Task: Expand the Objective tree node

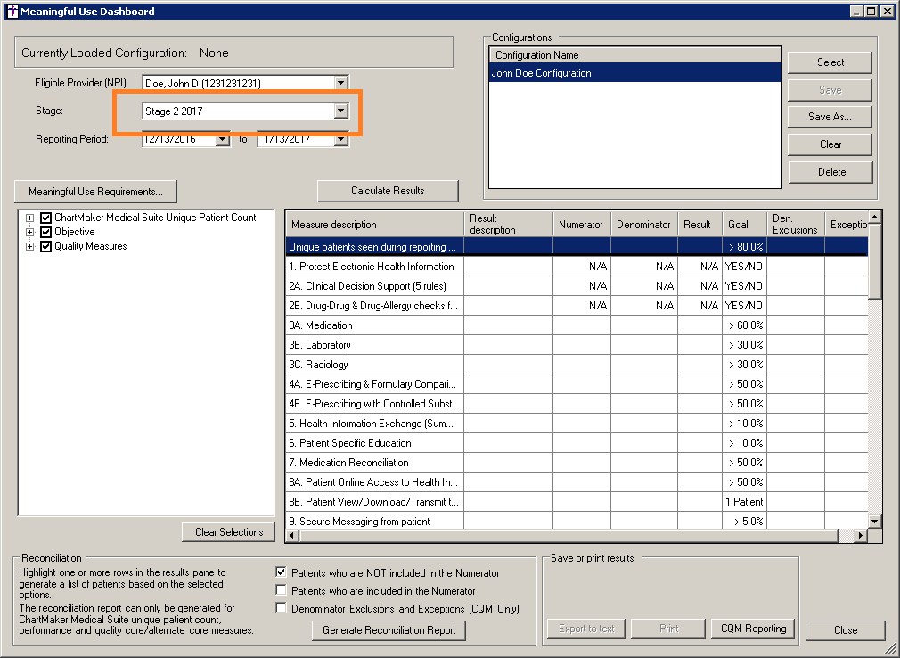Action: [29, 233]
